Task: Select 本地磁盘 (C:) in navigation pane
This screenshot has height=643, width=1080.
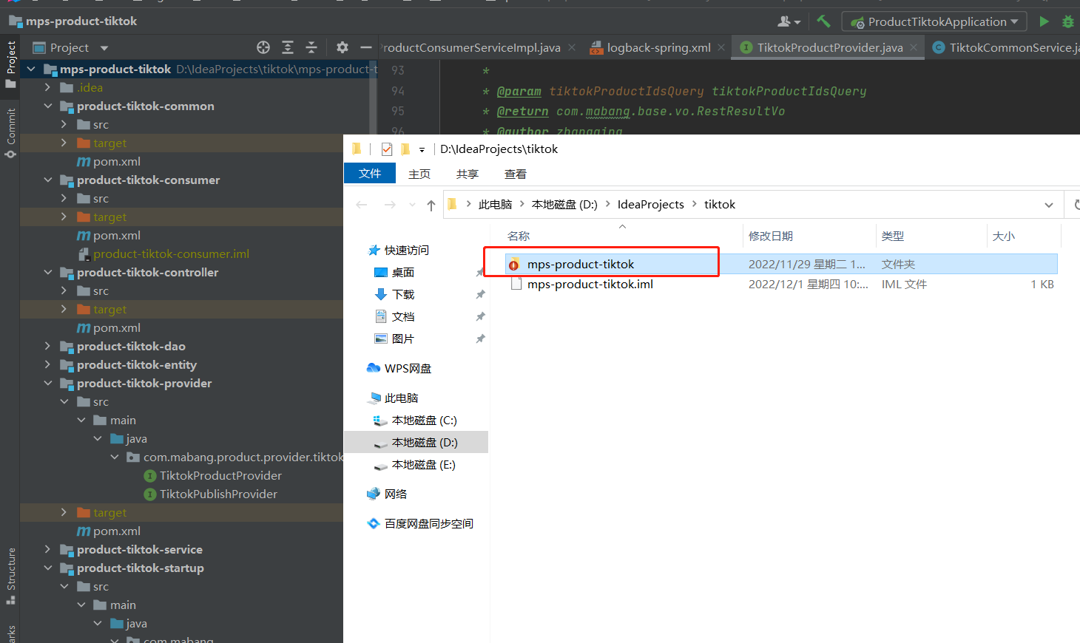Action: tap(424, 420)
